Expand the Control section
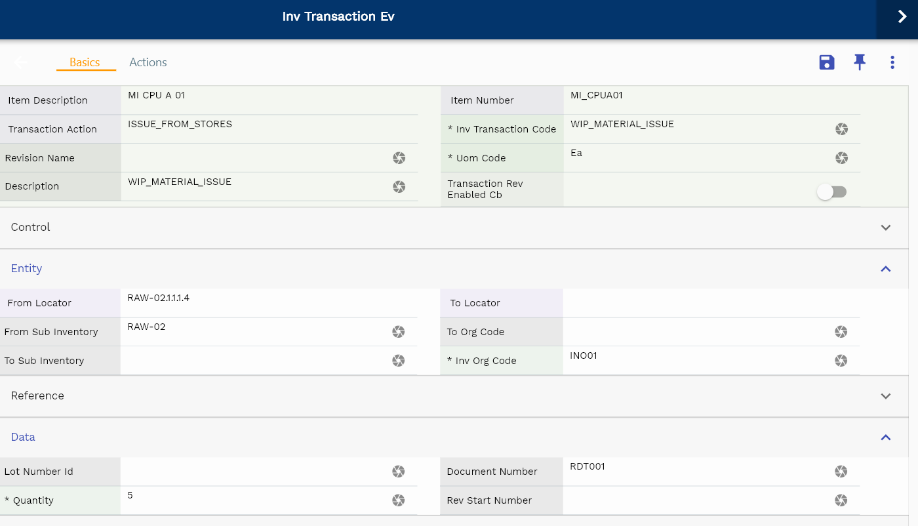The image size is (918, 526). point(886,228)
